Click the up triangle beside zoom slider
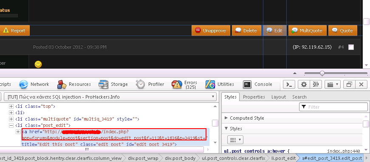The height and width of the screenshot is (162, 370). click(x=295, y=73)
